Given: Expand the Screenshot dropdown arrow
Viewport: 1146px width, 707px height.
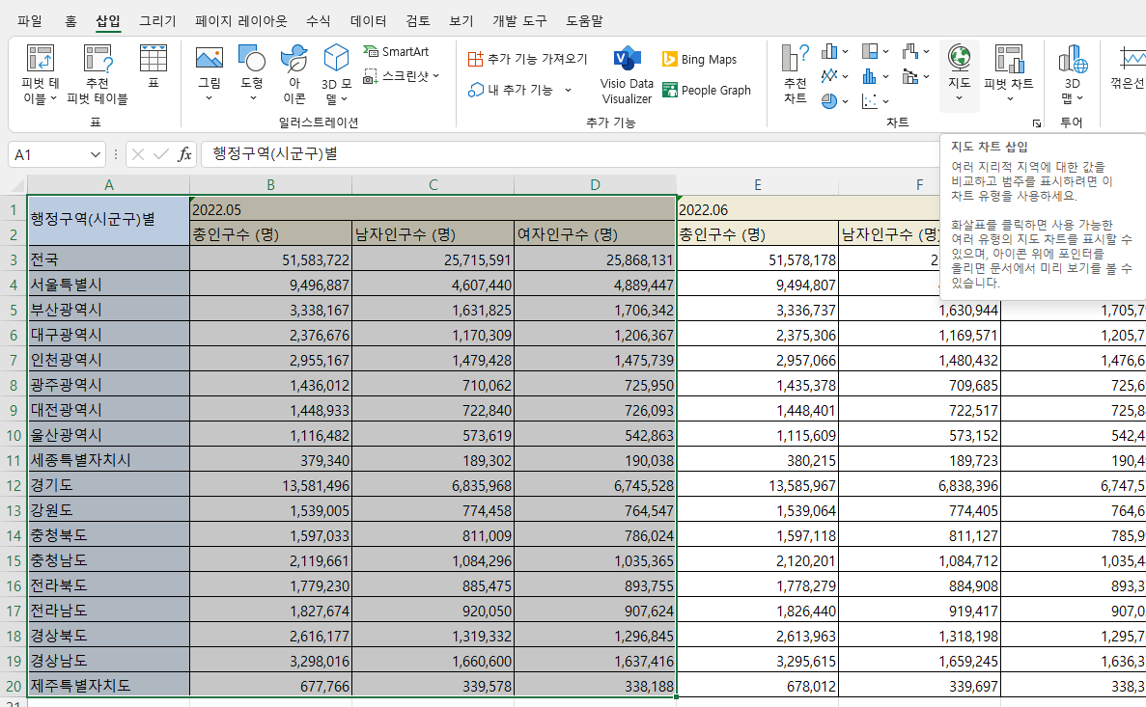Looking at the screenshot, I should [x=435, y=76].
